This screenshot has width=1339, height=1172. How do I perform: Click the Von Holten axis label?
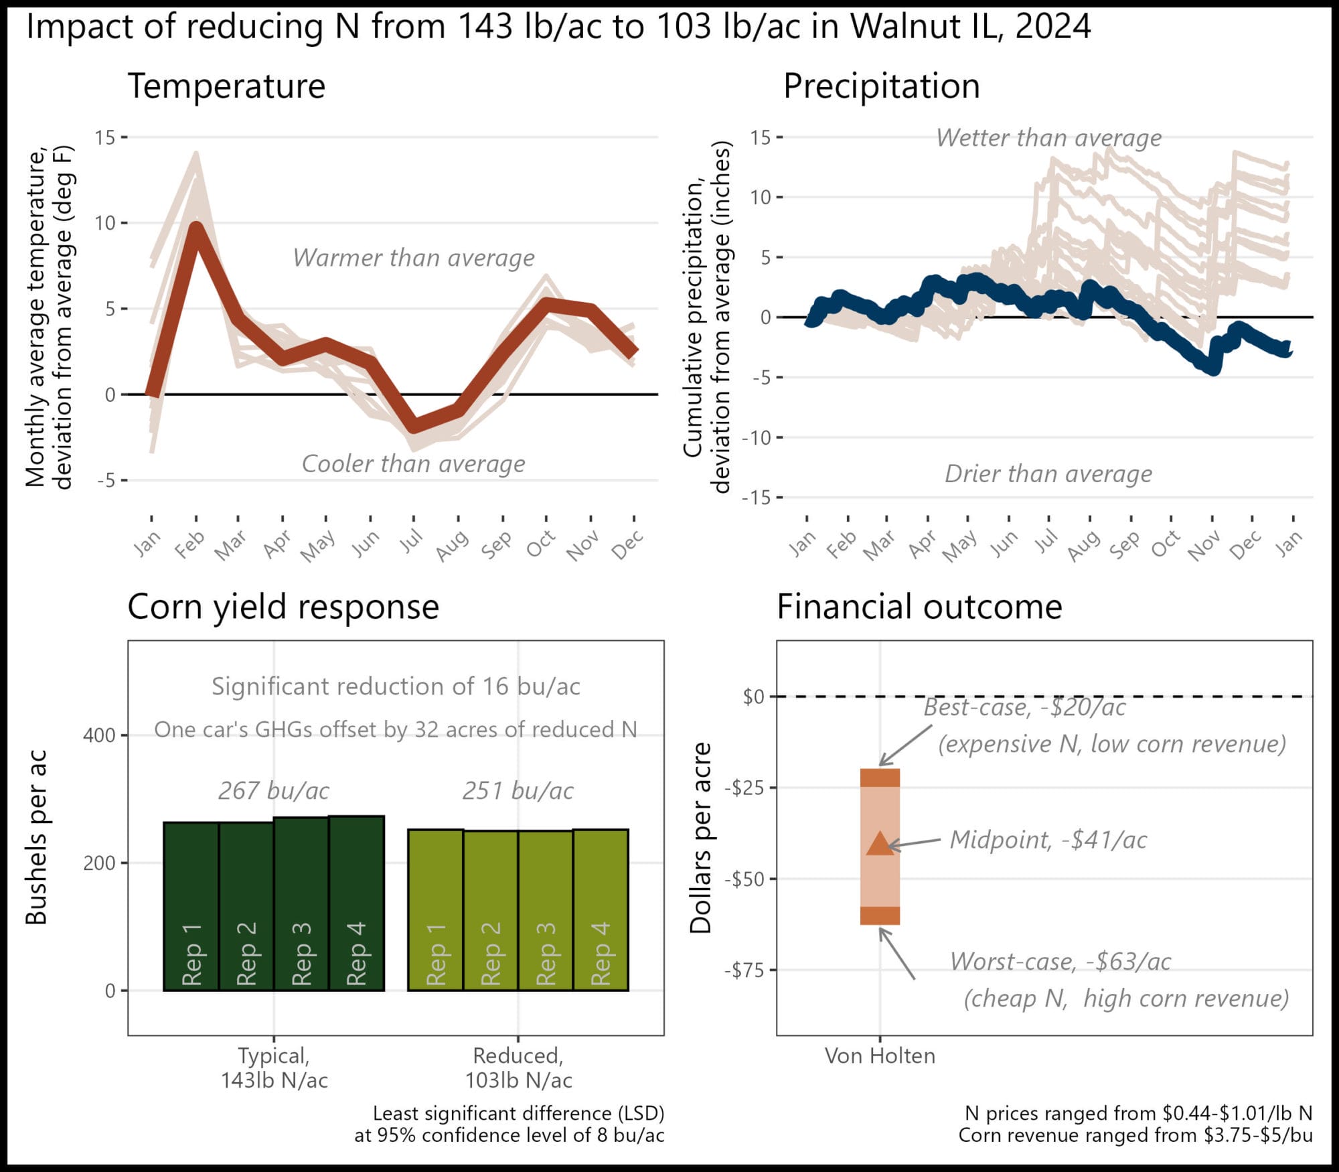(880, 1055)
